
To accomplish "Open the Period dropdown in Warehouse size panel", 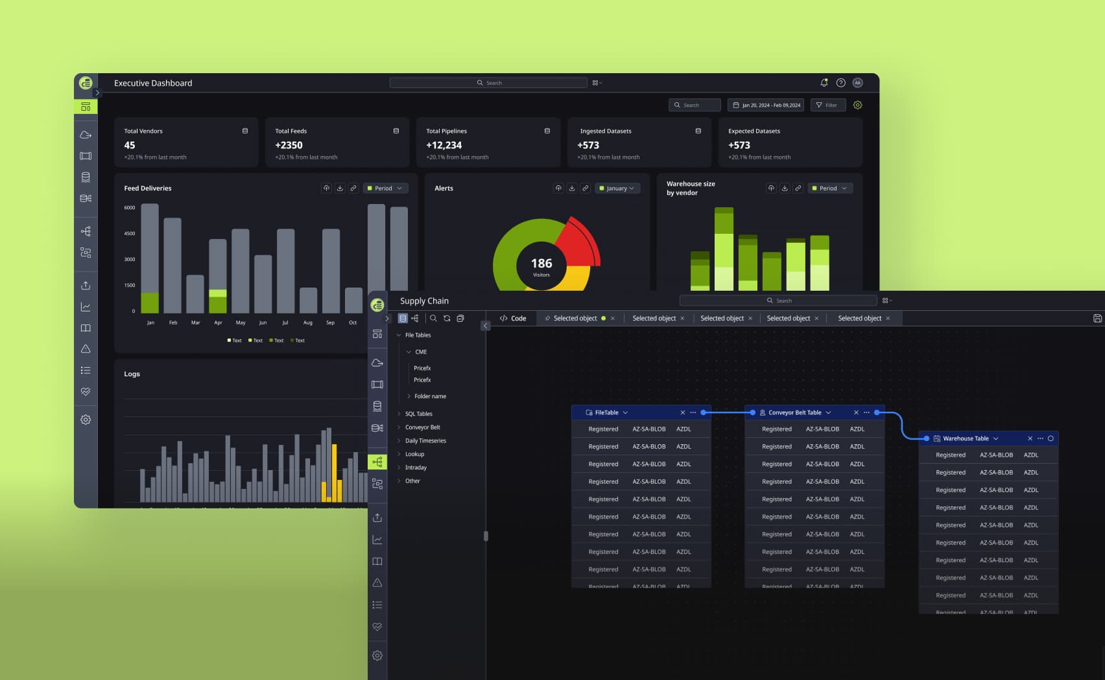I will (830, 188).
